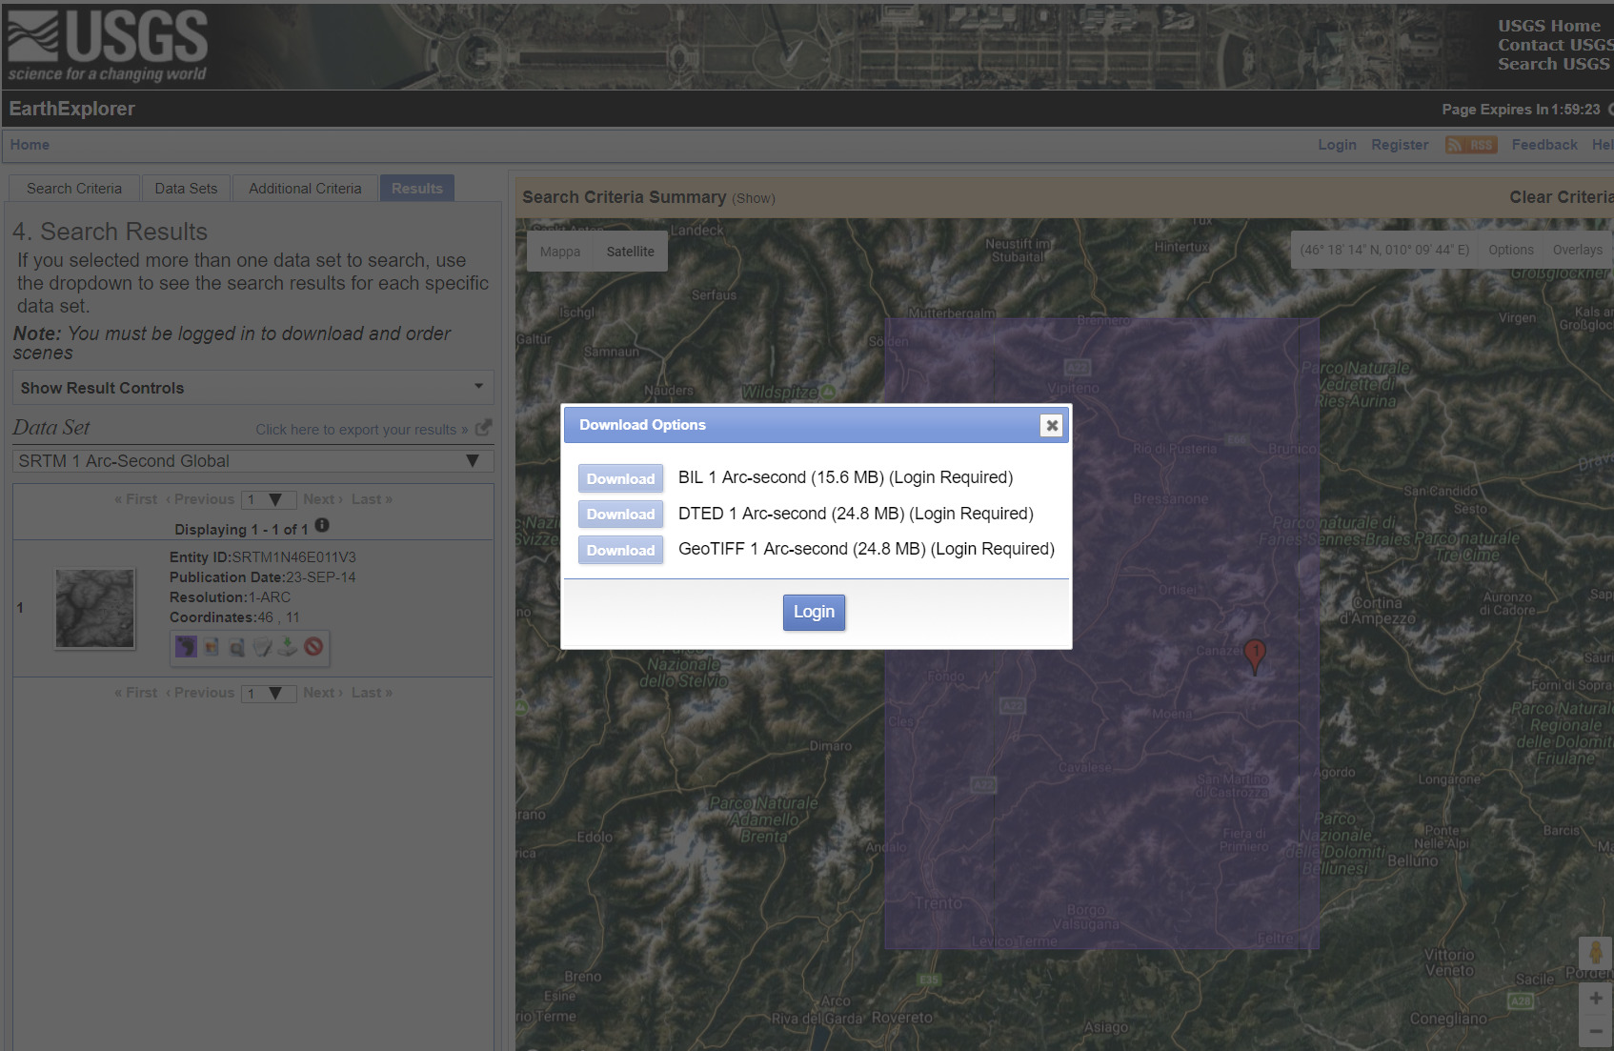Click the bottom Last page link
The image size is (1614, 1051).
[x=372, y=693]
